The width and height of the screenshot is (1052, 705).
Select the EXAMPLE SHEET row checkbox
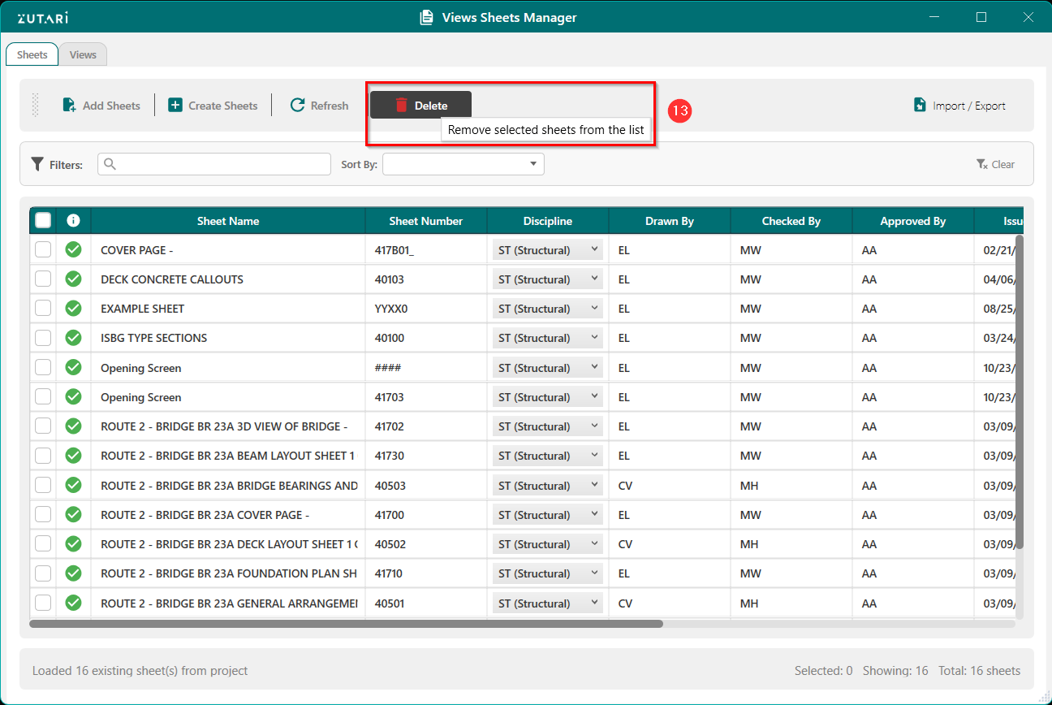click(x=43, y=309)
